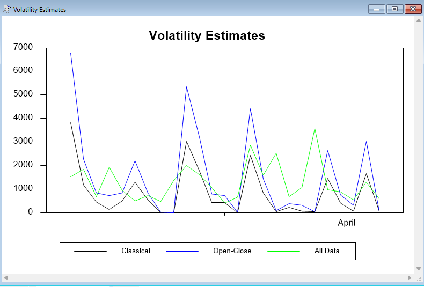Screen dimensions: 424x287
Task: Click the vertical scrollbar up arrow
Action: click(x=419, y=20)
